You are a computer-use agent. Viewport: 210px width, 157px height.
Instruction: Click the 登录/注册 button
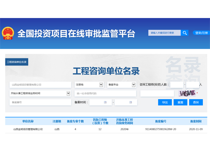[201, 33]
